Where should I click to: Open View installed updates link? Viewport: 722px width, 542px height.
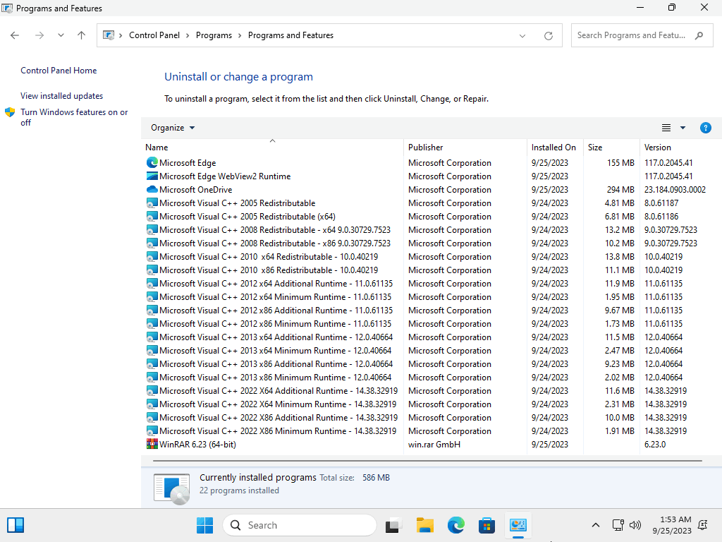pyautogui.click(x=62, y=96)
